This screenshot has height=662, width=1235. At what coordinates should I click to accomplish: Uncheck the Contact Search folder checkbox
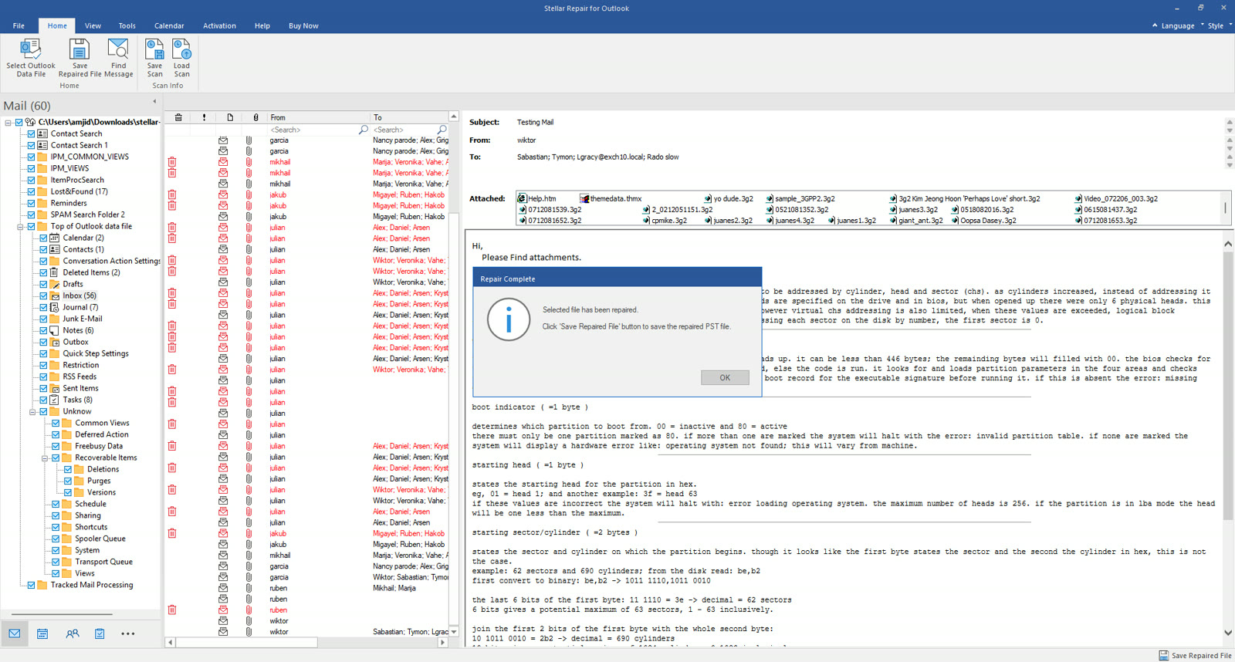[31, 133]
